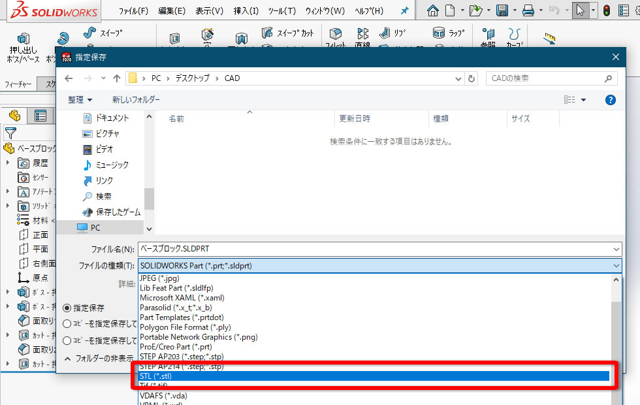Open the 整理 dropdown menu
This screenshot has height=405, width=640.
tap(80, 99)
